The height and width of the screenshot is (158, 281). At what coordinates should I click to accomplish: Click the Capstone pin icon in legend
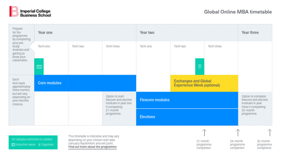coord(39,145)
